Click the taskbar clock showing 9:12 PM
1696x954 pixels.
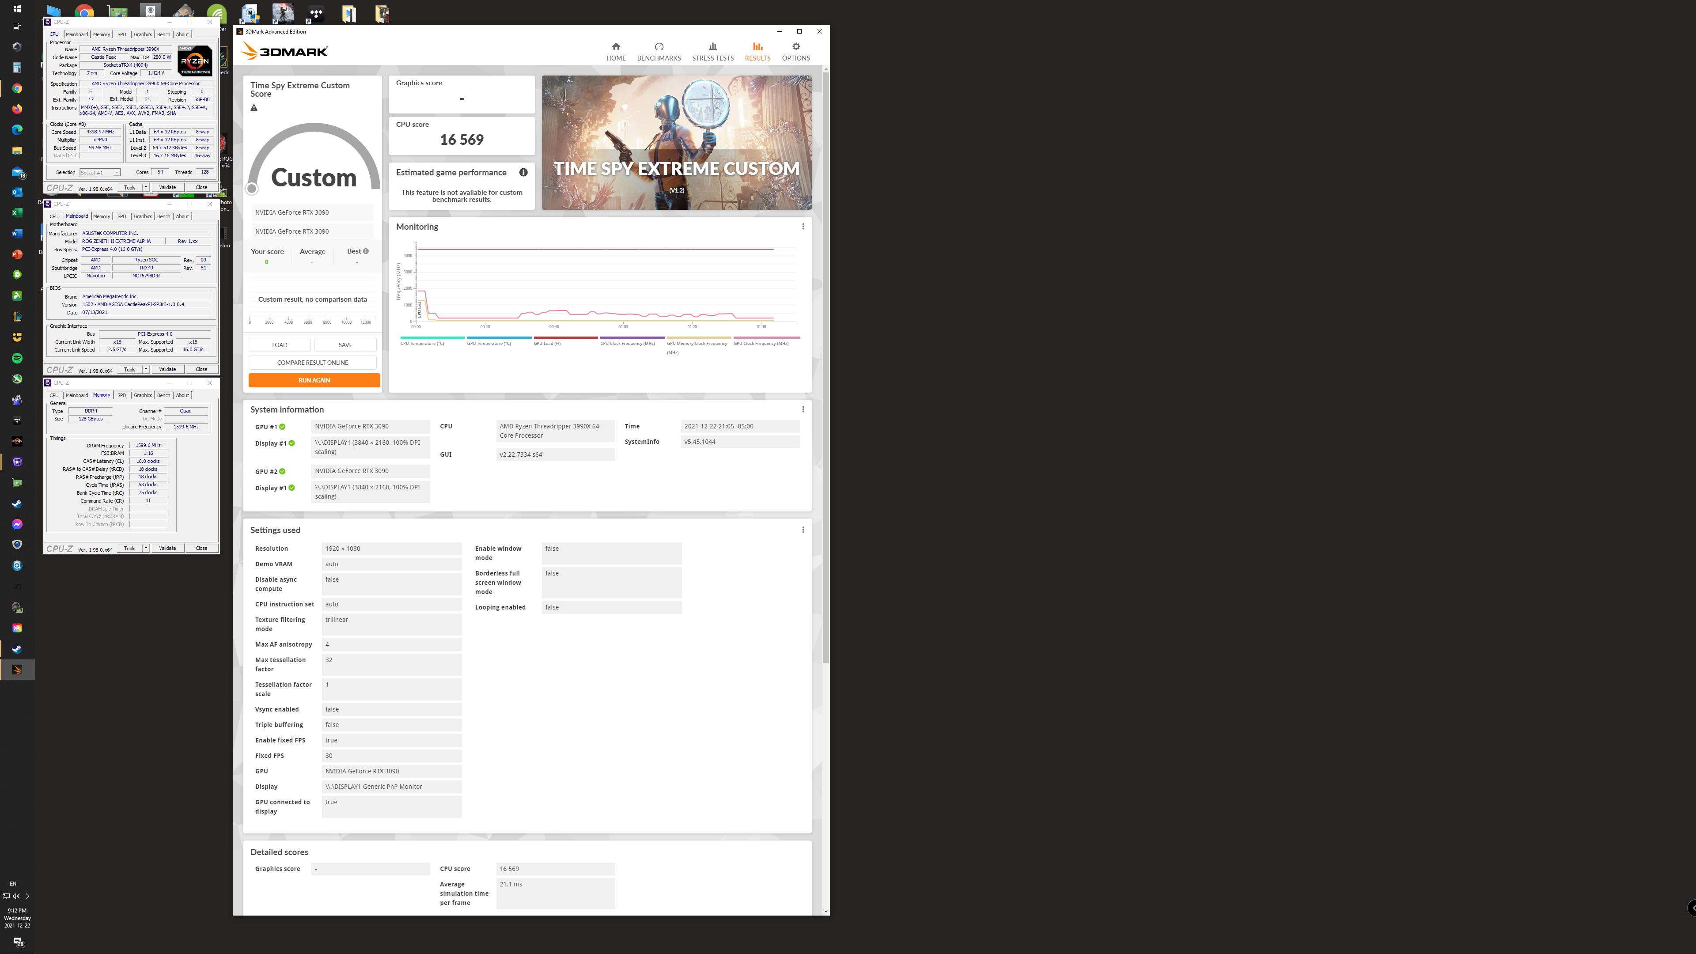tap(17, 918)
